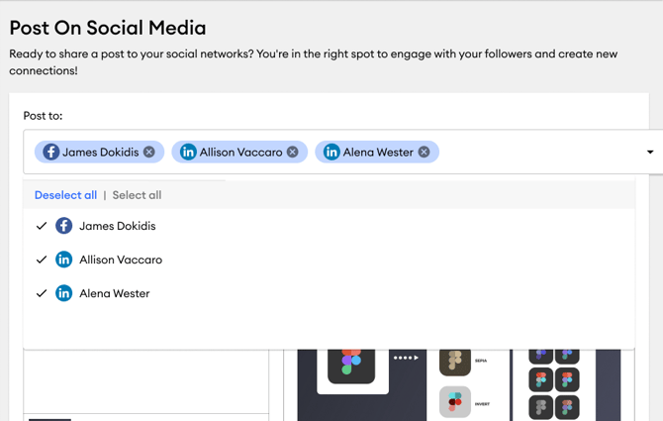663x421 pixels.
Task: Remove the Alena Wester chip
Action: 424,153
